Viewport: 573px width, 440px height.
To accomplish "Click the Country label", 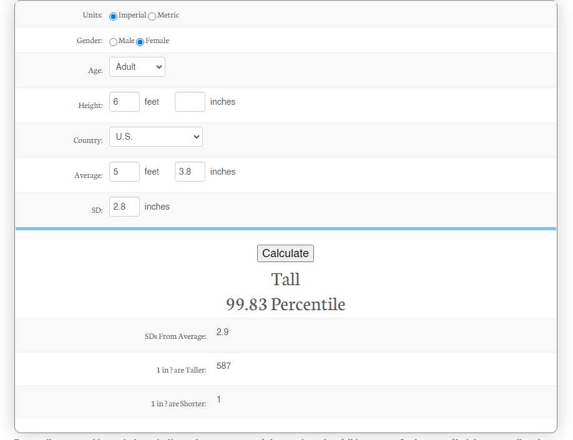I will [88, 140].
